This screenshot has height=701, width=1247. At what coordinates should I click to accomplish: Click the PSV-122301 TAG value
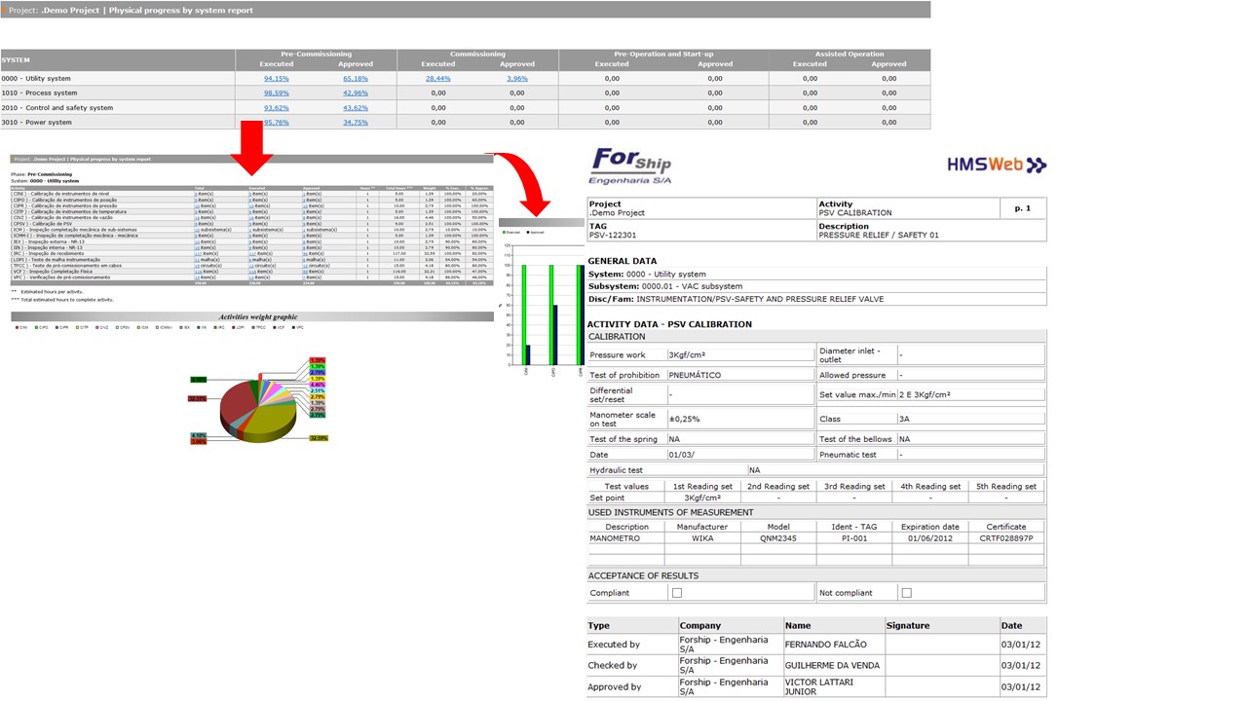click(613, 236)
